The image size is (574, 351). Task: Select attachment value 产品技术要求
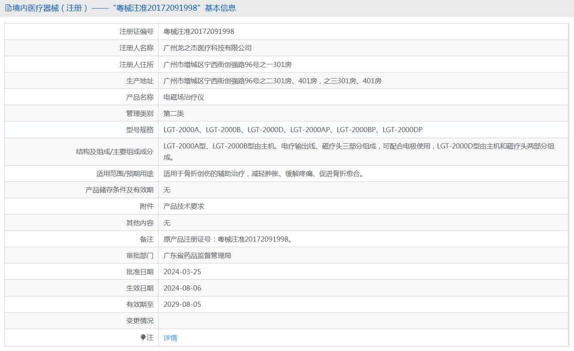tap(184, 206)
